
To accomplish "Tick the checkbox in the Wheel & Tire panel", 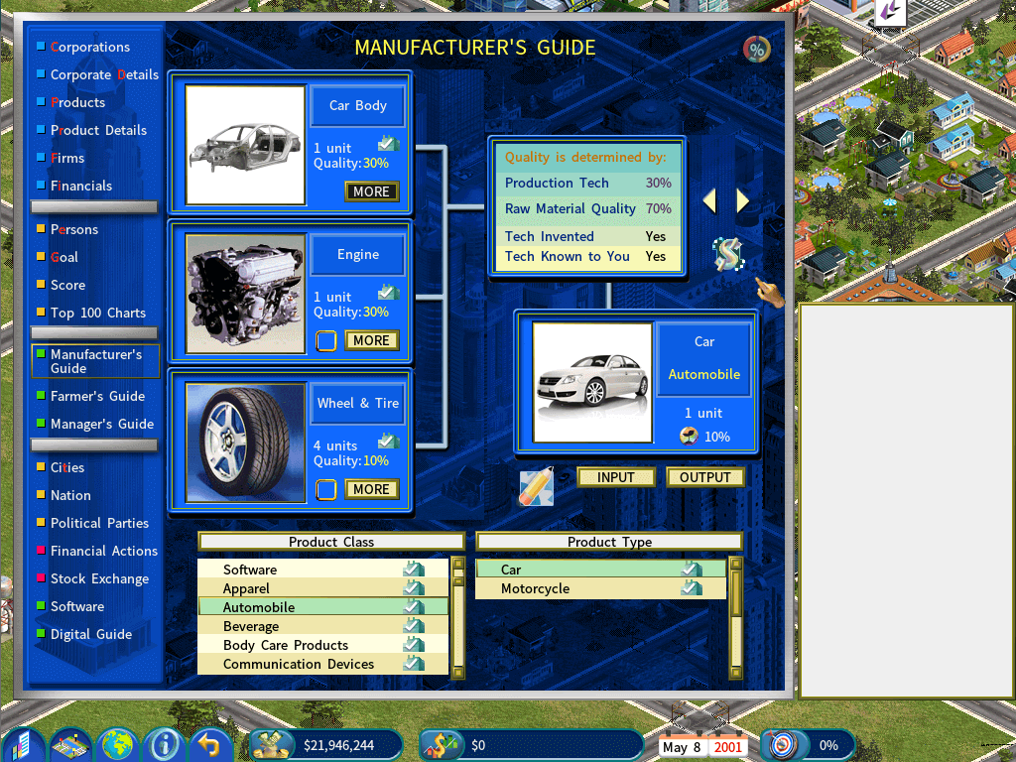I will pyautogui.click(x=325, y=490).
